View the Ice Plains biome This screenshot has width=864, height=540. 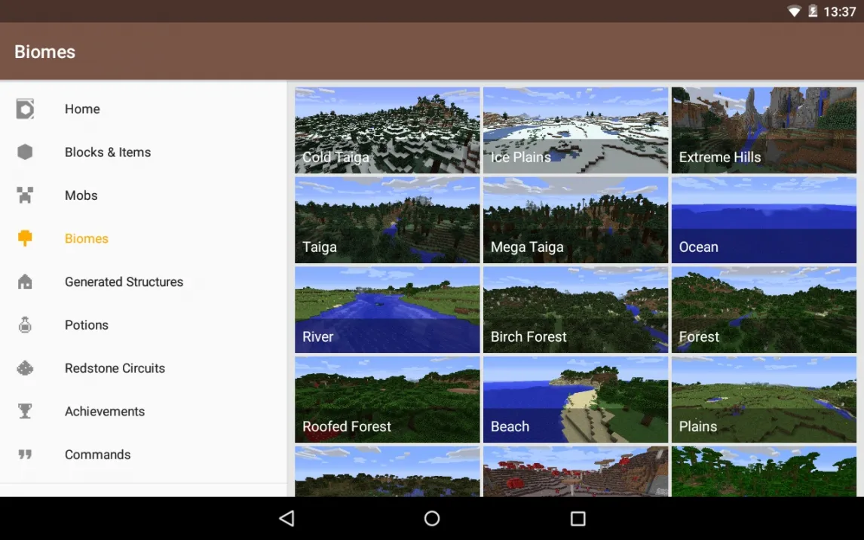point(575,130)
